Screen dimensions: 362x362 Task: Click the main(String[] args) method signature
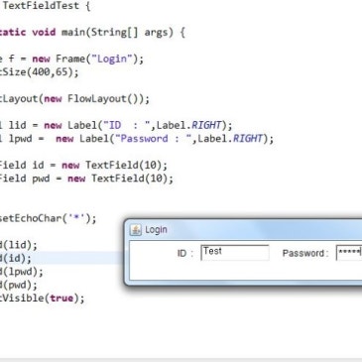117,33
